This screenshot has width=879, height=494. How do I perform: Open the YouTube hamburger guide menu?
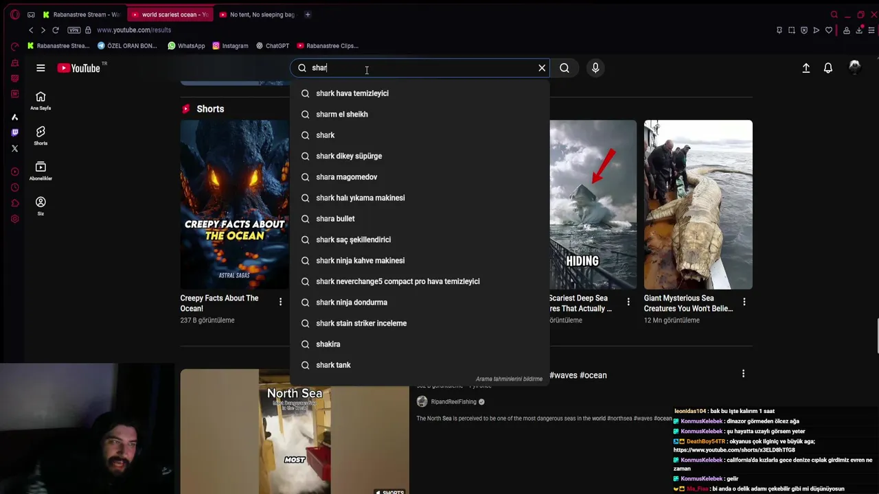(x=41, y=68)
